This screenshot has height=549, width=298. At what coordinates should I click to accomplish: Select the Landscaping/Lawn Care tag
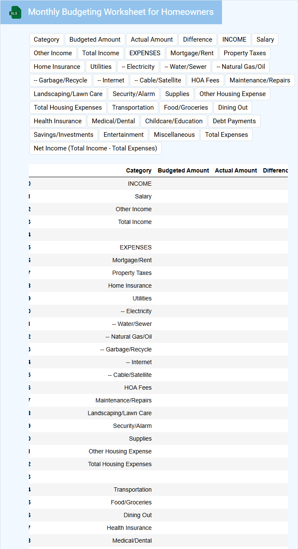[x=68, y=94]
